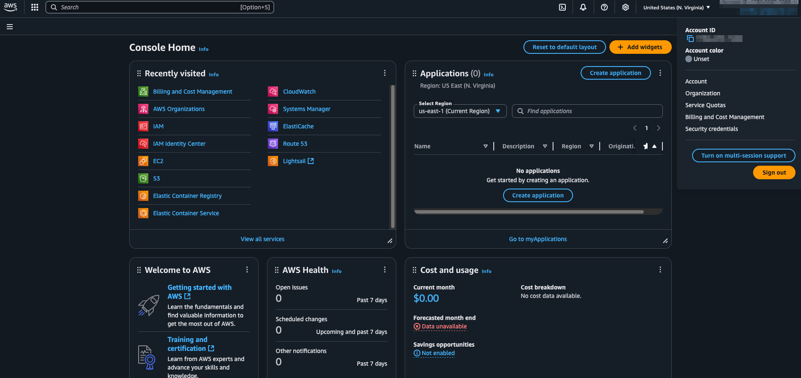Click Create application button under No applications
Viewport: 801px width, 378px height.
pyautogui.click(x=538, y=195)
